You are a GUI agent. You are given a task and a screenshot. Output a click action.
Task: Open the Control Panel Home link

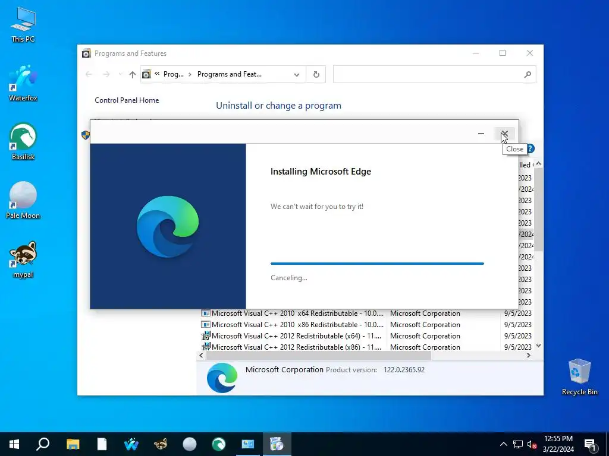click(x=127, y=100)
